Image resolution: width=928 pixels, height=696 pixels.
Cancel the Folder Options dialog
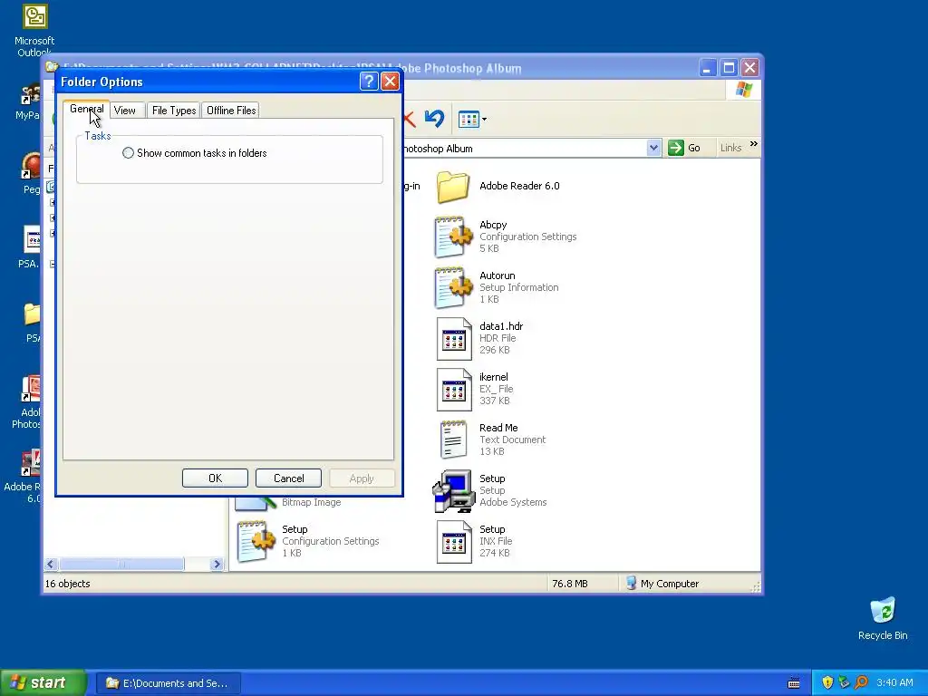(288, 478)
